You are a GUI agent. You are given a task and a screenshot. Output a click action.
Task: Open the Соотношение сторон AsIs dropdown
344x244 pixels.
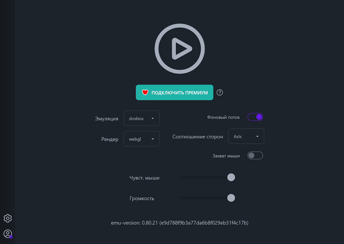click(x=246, y=136)
